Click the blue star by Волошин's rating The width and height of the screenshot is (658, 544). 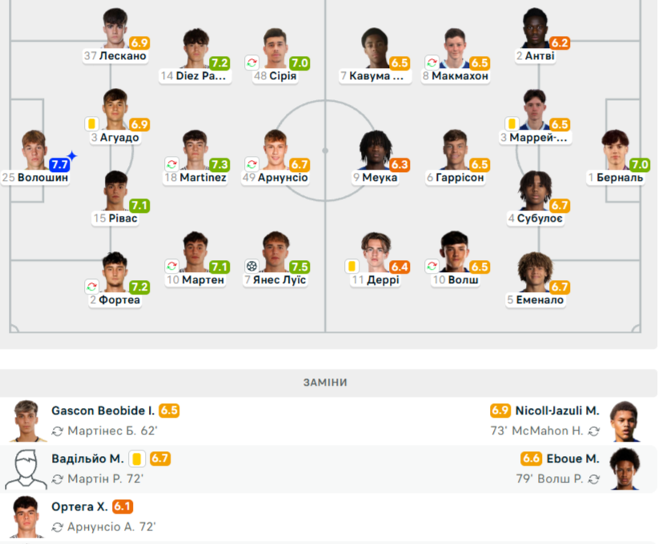(72, 155)
